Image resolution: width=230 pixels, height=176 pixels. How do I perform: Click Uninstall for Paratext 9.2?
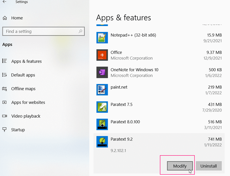pyautogui.click(x=208, y=166)
